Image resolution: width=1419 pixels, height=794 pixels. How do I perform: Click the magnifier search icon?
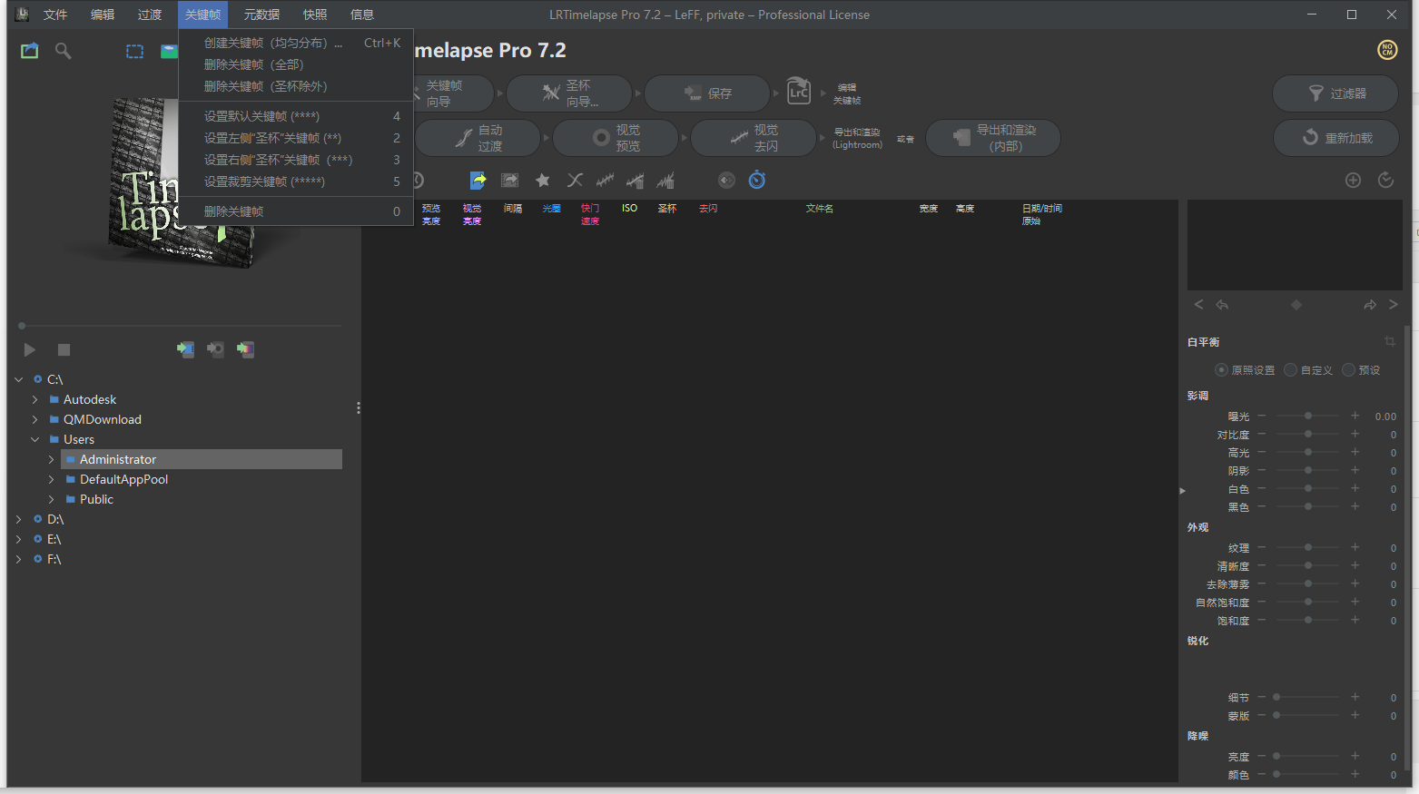point(63,51)
